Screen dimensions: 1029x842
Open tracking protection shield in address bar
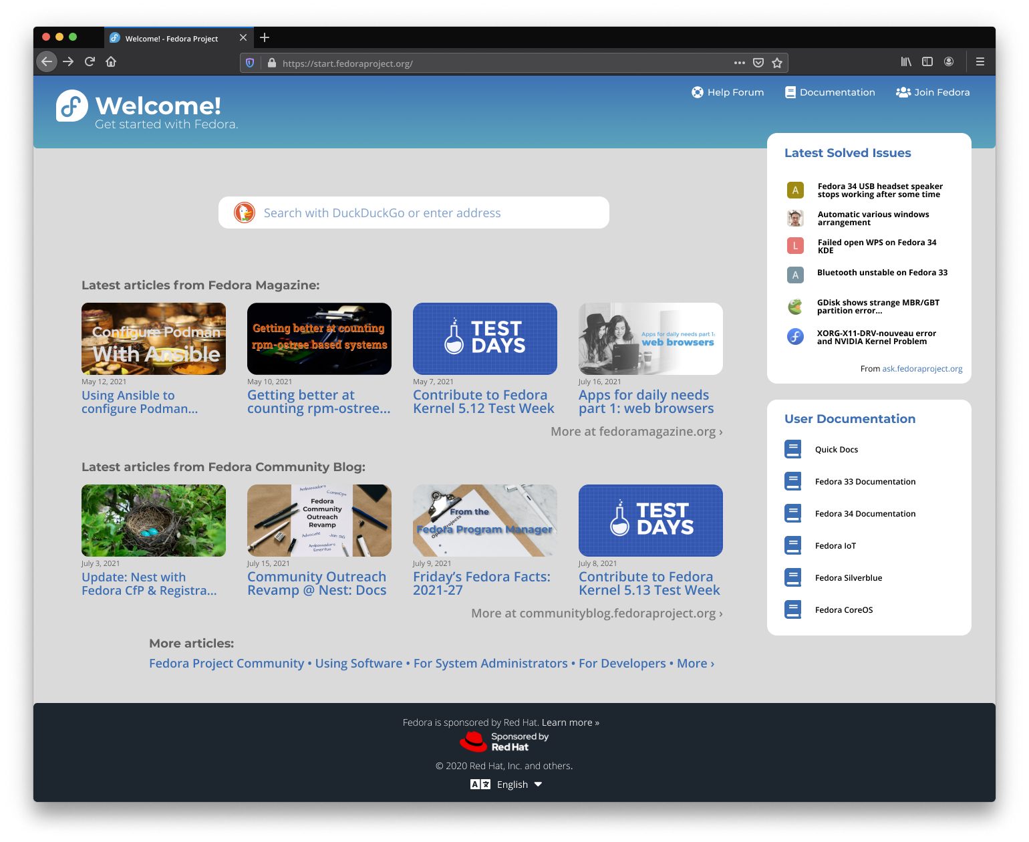pos(250,63)
